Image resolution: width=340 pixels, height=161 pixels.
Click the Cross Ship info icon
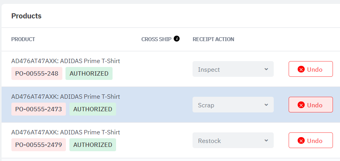[x=177, y=39]
